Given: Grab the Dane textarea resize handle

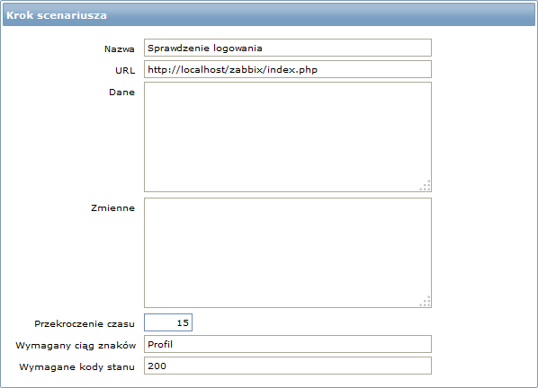Looking at the screenshot, I should click(x=426, y=186).
